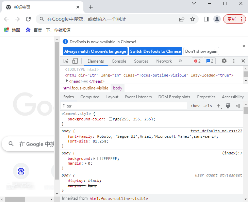Select the body breadcrumb
This screenshot has height=202, width=248.
pyautogui.click(x=117, y=88)
